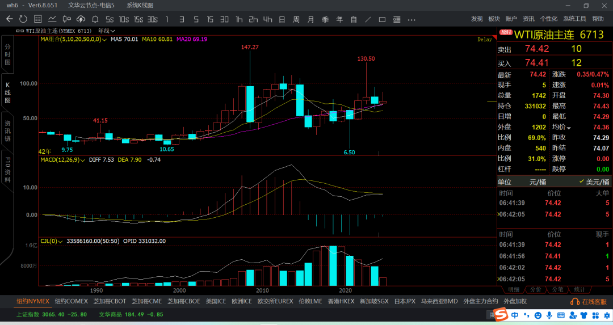
Task: Go back using the back arrow icon
Action: [x=10, y=19]
